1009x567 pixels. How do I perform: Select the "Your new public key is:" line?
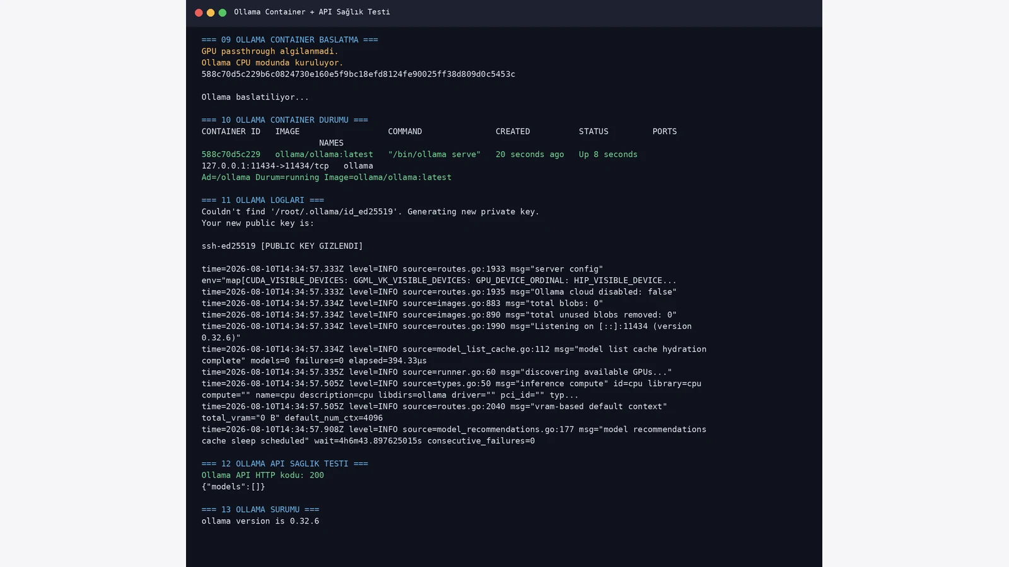coord(258,223)
